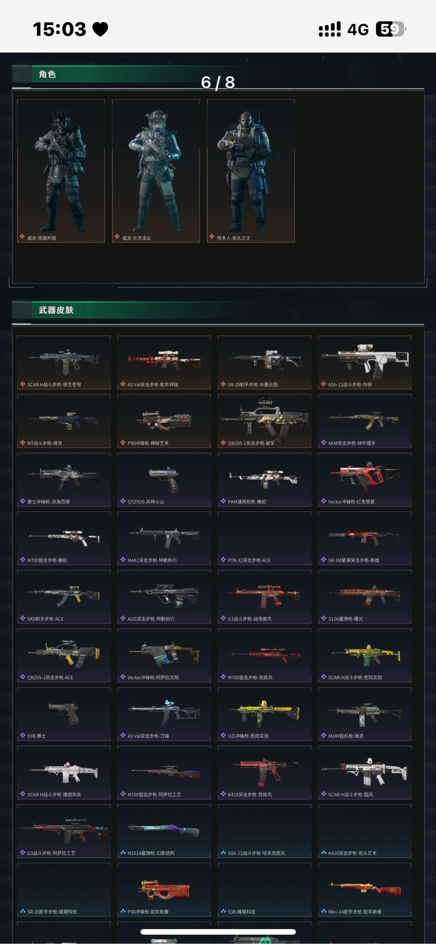Choose SCAR-H战斗步枪-瑰丽风尚 pink skin
The height and width of the screenshot is (944, 436).
(x=64, y=772)
